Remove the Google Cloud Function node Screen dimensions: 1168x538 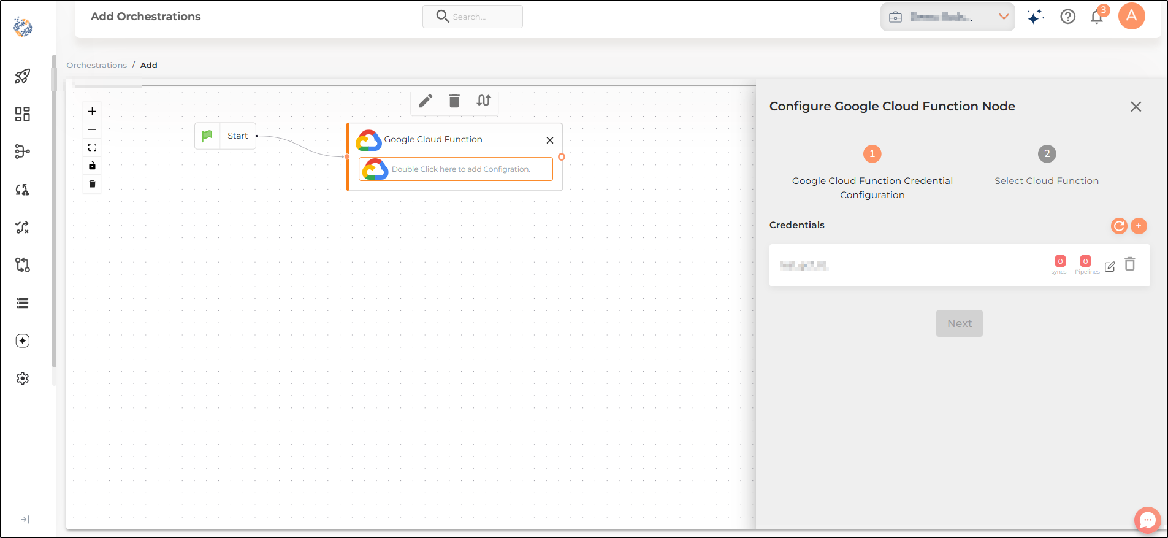pos(550,140)
